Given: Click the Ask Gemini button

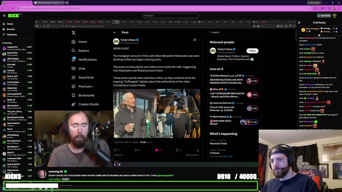Looking at the screenshot, I should (x=314, y=3).
